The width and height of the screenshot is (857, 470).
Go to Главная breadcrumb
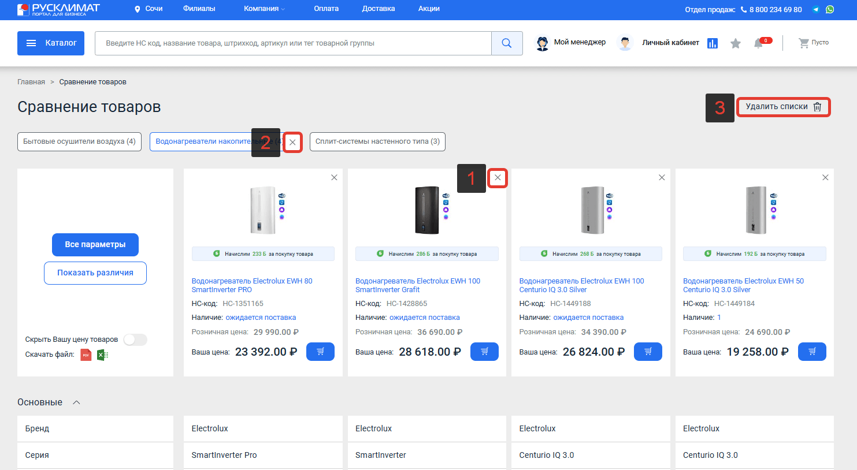pyautogui.click(x=31, y=82)
